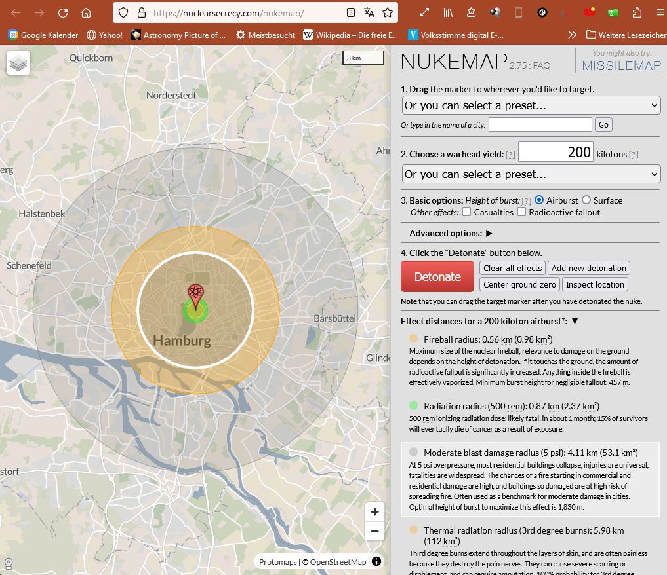
Task: Collapse the Effect distances section
Action: click(575, 321)
